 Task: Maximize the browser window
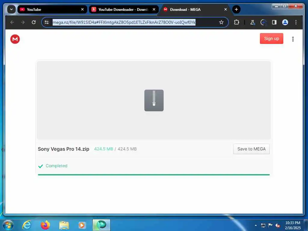[285, 7]
